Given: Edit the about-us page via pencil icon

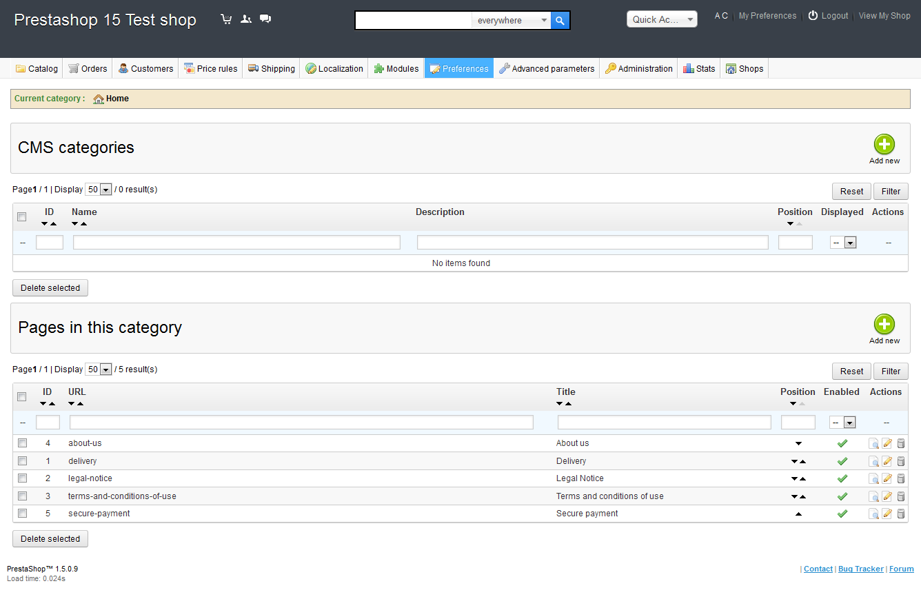Looking at the screenshot, I should pyautogui.click(x=887, y=443).
